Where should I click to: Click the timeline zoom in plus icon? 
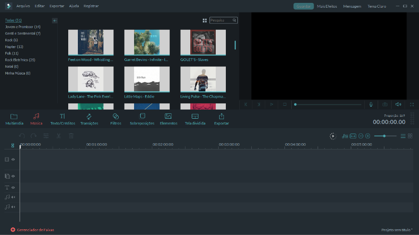click(368, 136)
